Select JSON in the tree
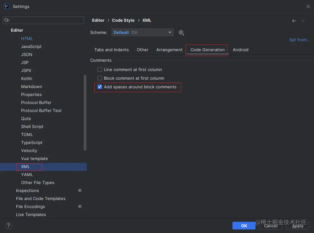This screenshot has width=314, height=233. pos(27,54)
